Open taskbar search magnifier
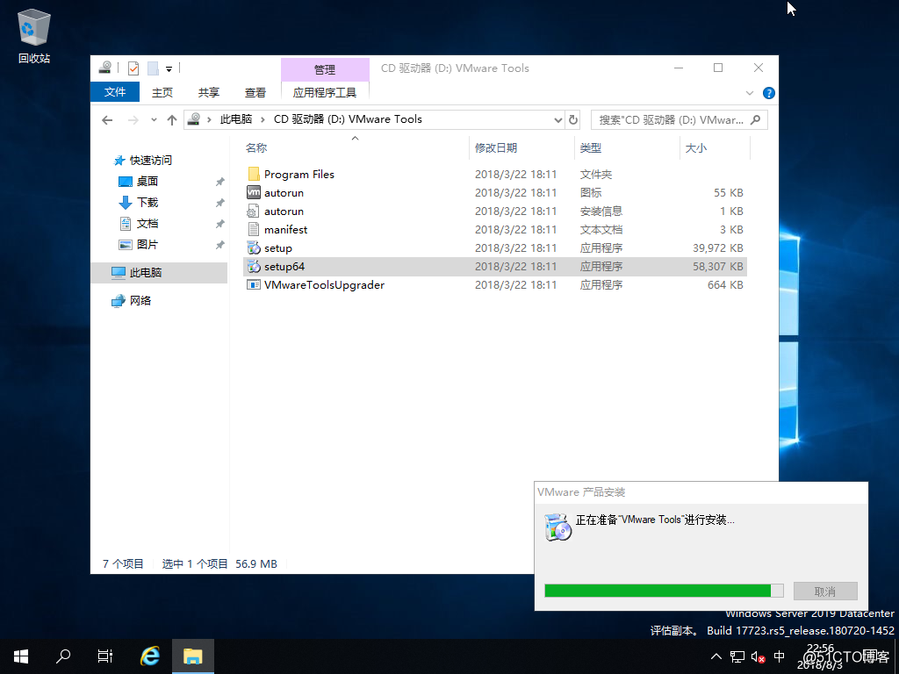The width and height of the screenshot is (899, 674). (x=63, y=656)
